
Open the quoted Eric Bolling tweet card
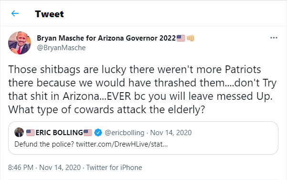(x=143, y=138)
